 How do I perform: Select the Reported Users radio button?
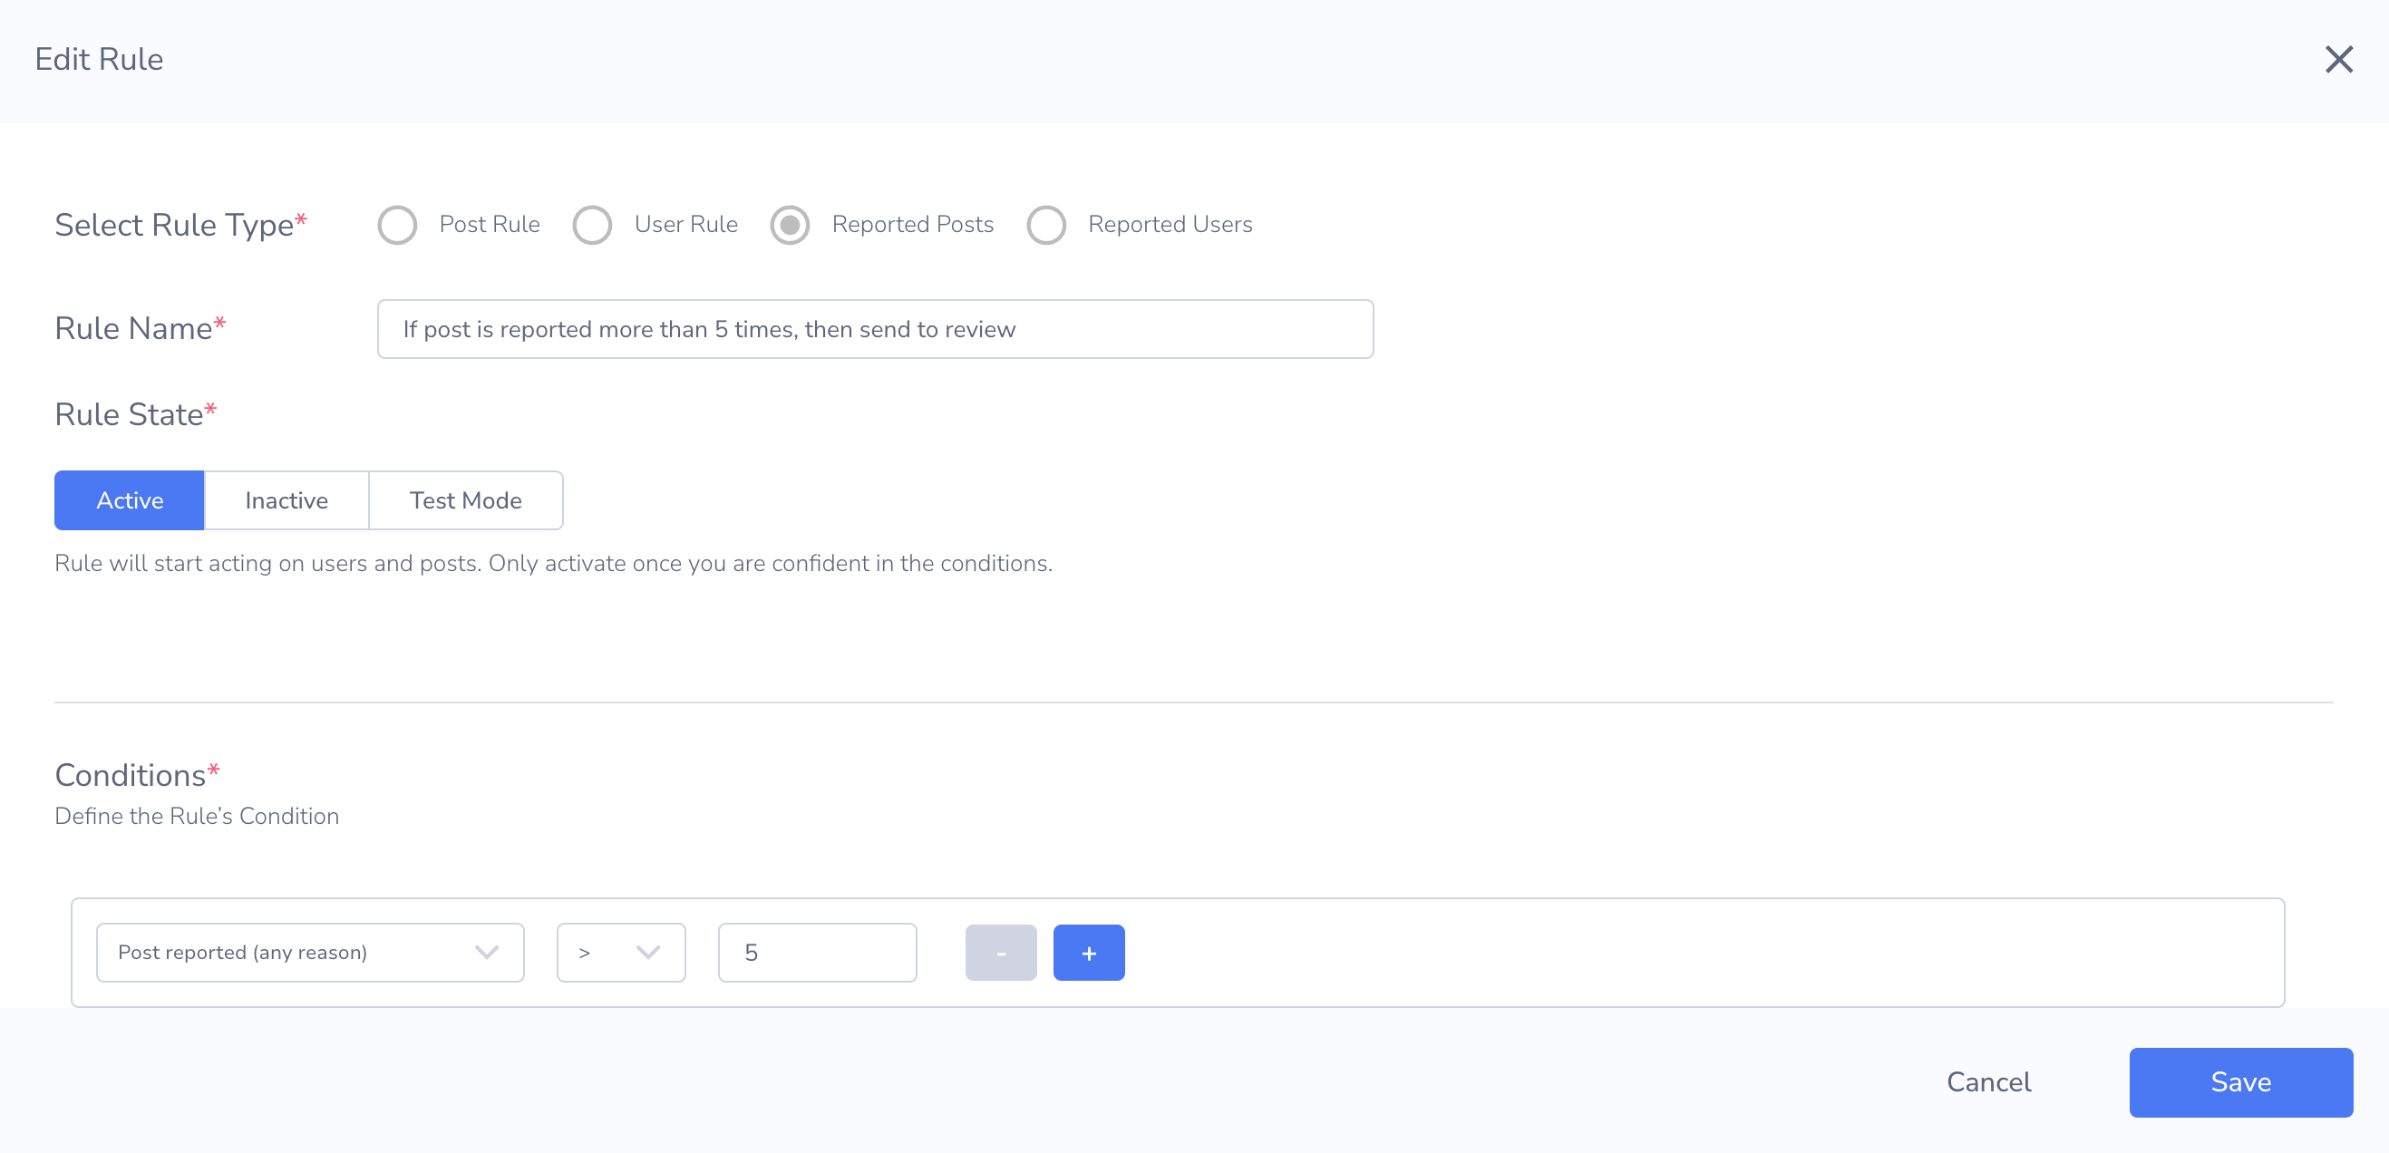point(1046,225)
